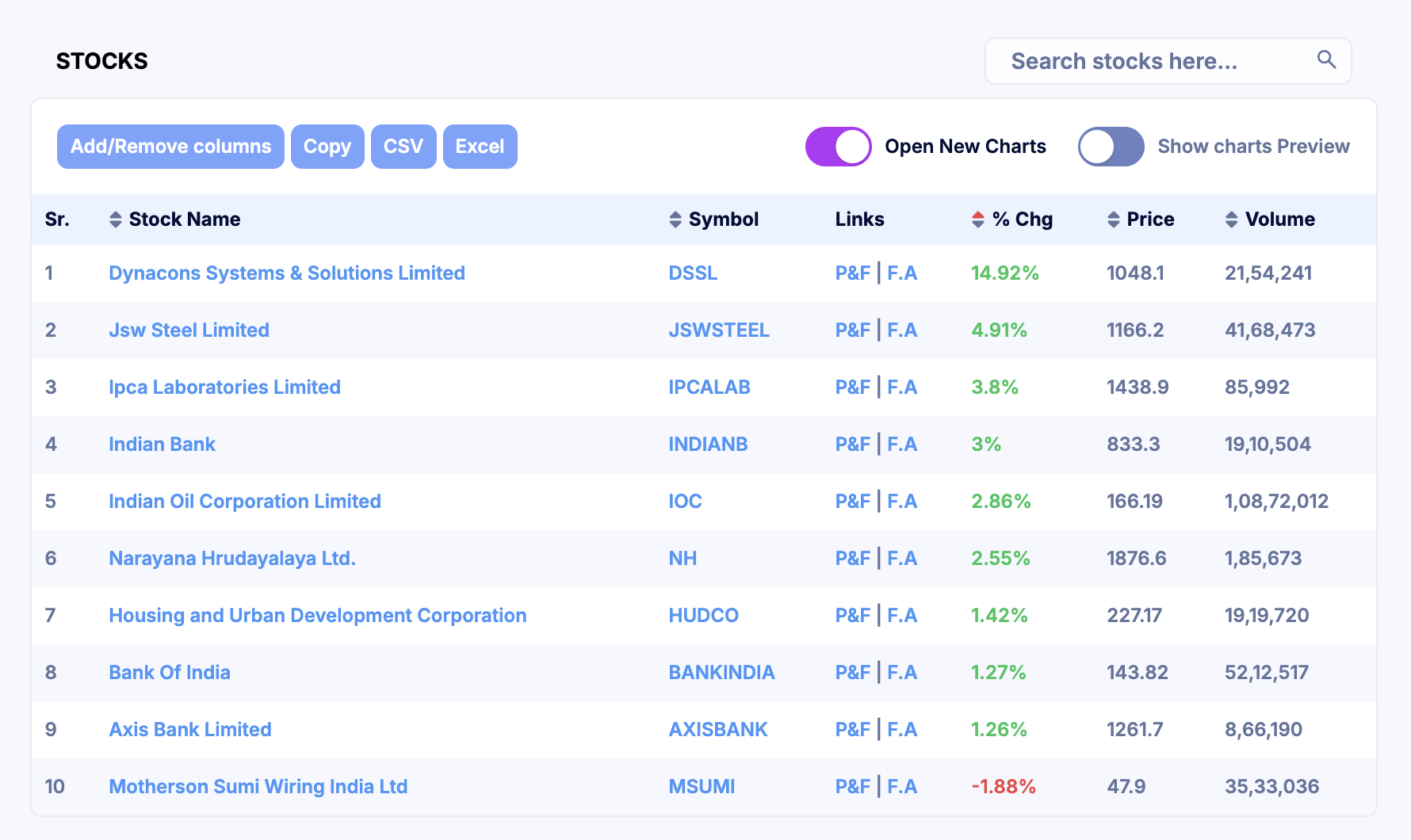Click the search magnifier icon
This screenshot has width=1411, height=840.
pos(1326,60)
